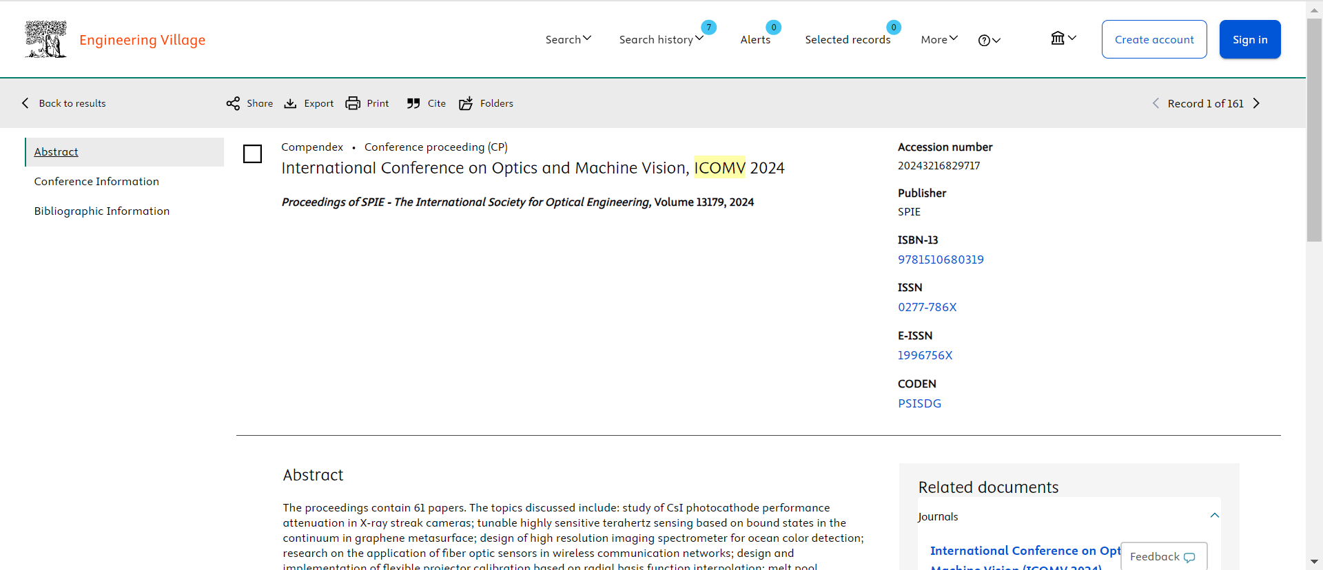The height and width of the screenshot is (570, 1323).
Task: Open the Search dropdown menu
Action: (x=568, y=39)
